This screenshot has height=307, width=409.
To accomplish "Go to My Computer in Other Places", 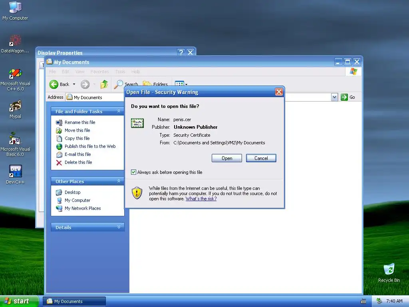I will pos(77,200).
